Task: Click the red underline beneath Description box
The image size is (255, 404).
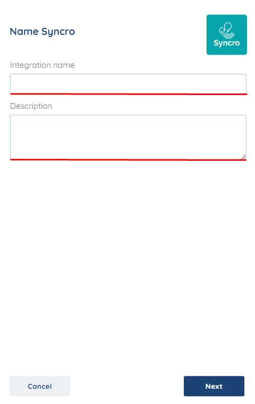Action: click(x=128, y=160)
